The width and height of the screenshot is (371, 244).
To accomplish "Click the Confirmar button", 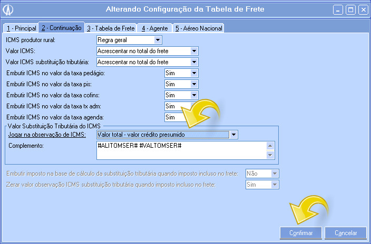I will click(x=301, y=233).
